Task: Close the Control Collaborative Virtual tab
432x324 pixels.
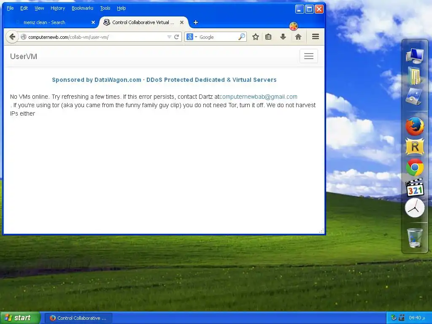Action: [182, 22]
